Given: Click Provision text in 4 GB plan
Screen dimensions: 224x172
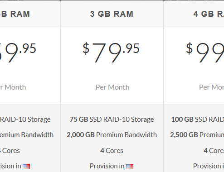Looking at the screenshot, I should pos(207,166).
